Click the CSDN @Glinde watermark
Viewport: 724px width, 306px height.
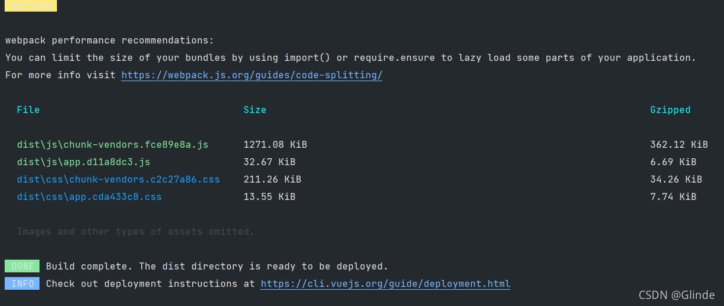click(x=677, y=295)
